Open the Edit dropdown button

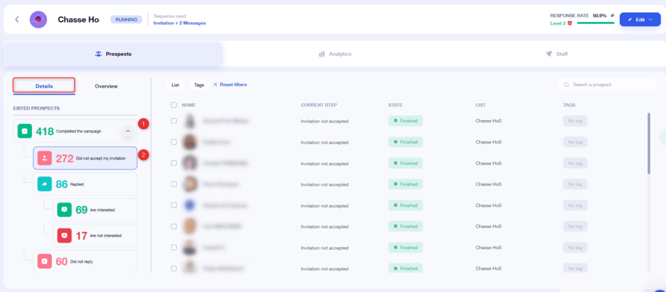point(640,19)
